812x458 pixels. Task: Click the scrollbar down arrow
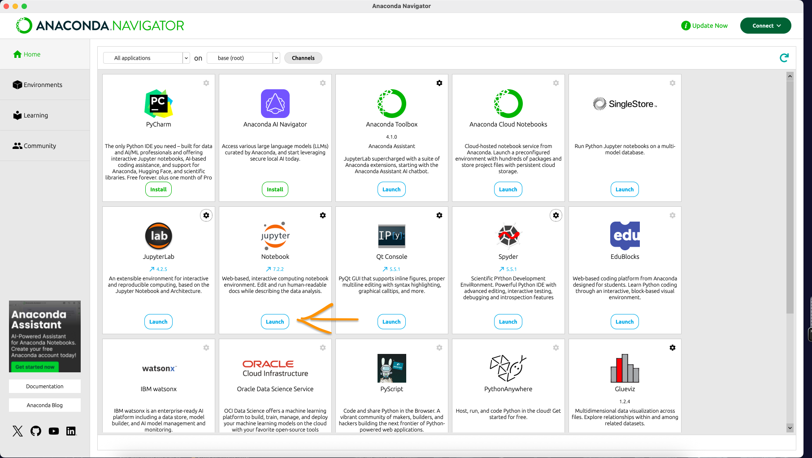click(x=790, y=428)
